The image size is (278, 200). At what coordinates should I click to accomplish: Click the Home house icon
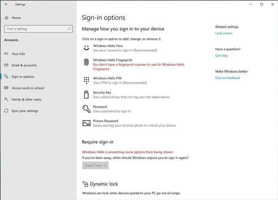(x=6, y=18)
